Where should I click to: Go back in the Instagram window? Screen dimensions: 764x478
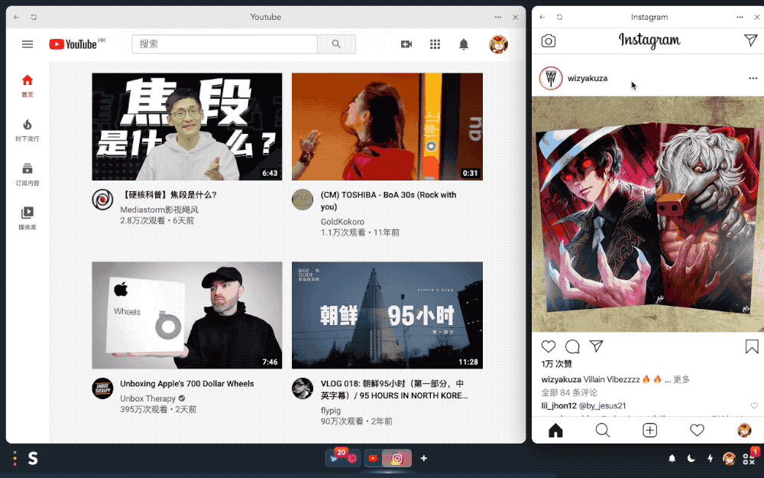[542, 17]
